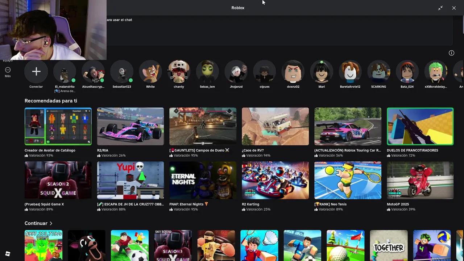Screen dimensions: 464x261
Task: Click the restore window size icon
Action: point(440,8)
